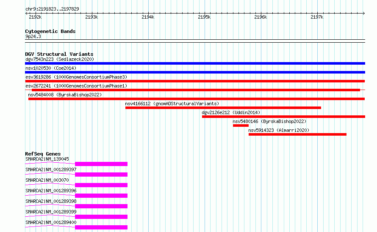Click the red bar for esv3619286
Viewport: 377px width, 232px height.
tap(195, 81)
